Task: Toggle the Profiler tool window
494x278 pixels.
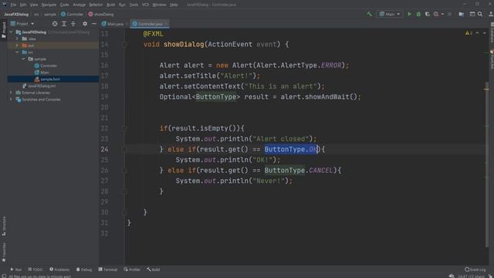Action: (x=132, y=270)
